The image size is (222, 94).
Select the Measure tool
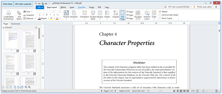[28, 18]
